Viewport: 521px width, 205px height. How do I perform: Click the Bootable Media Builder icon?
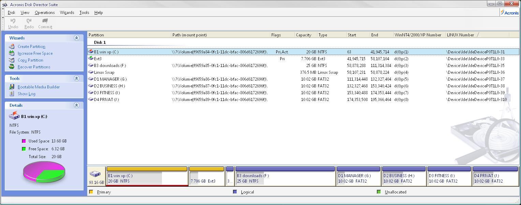click(x=12, y=87)
